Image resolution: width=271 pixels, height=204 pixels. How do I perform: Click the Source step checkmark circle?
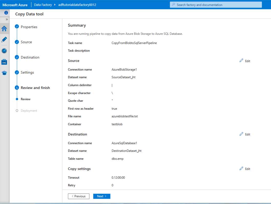[17, 42]
